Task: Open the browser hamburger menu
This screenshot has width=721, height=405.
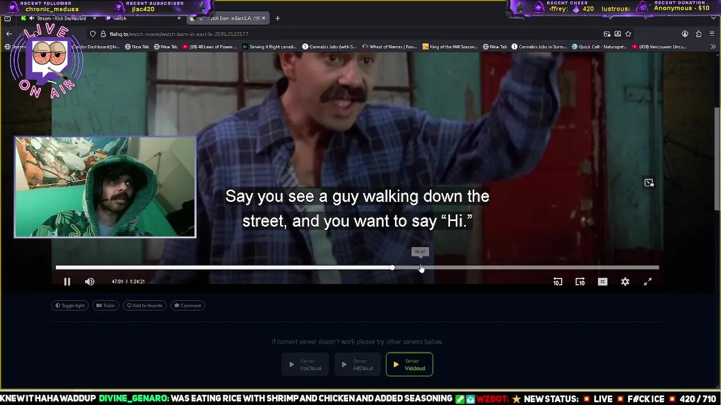Action: point(713,34)
